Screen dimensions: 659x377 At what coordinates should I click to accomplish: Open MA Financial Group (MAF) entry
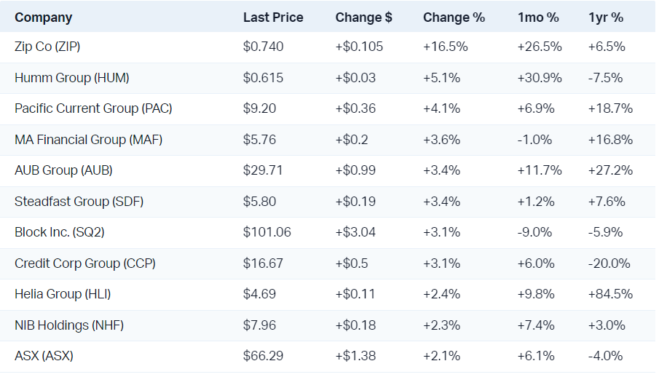click(88, 140)
